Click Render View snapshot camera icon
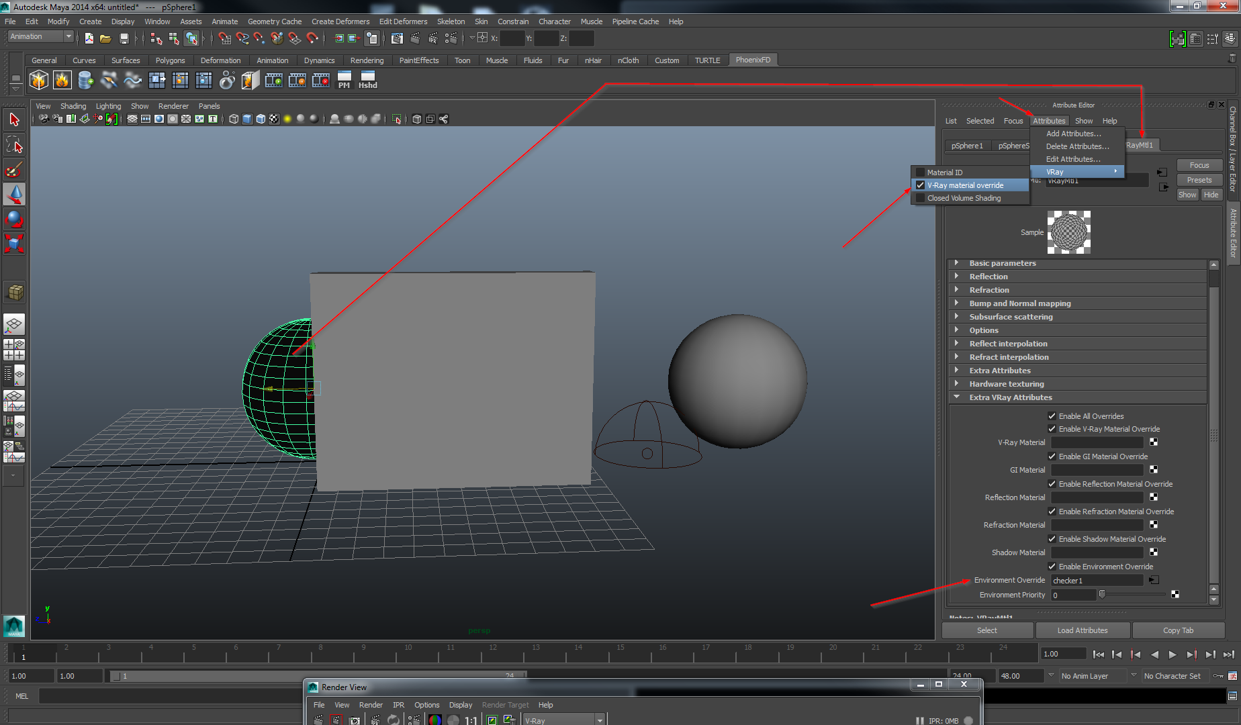This screenshot has width=1241, height=725. (355, 720)
